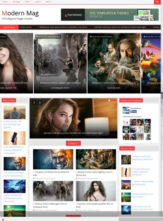Open ticker headline Vestibulum ante ipsum primis
This screenshot has width=163, height=221.
pyautogui.click(x=63, y=27)
